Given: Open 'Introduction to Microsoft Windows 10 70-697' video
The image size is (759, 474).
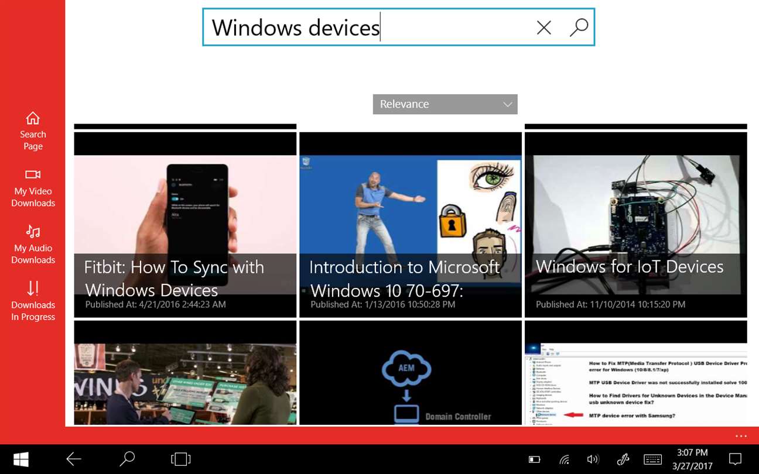Looking at the screenshot, I should click(x=411, y=225).
